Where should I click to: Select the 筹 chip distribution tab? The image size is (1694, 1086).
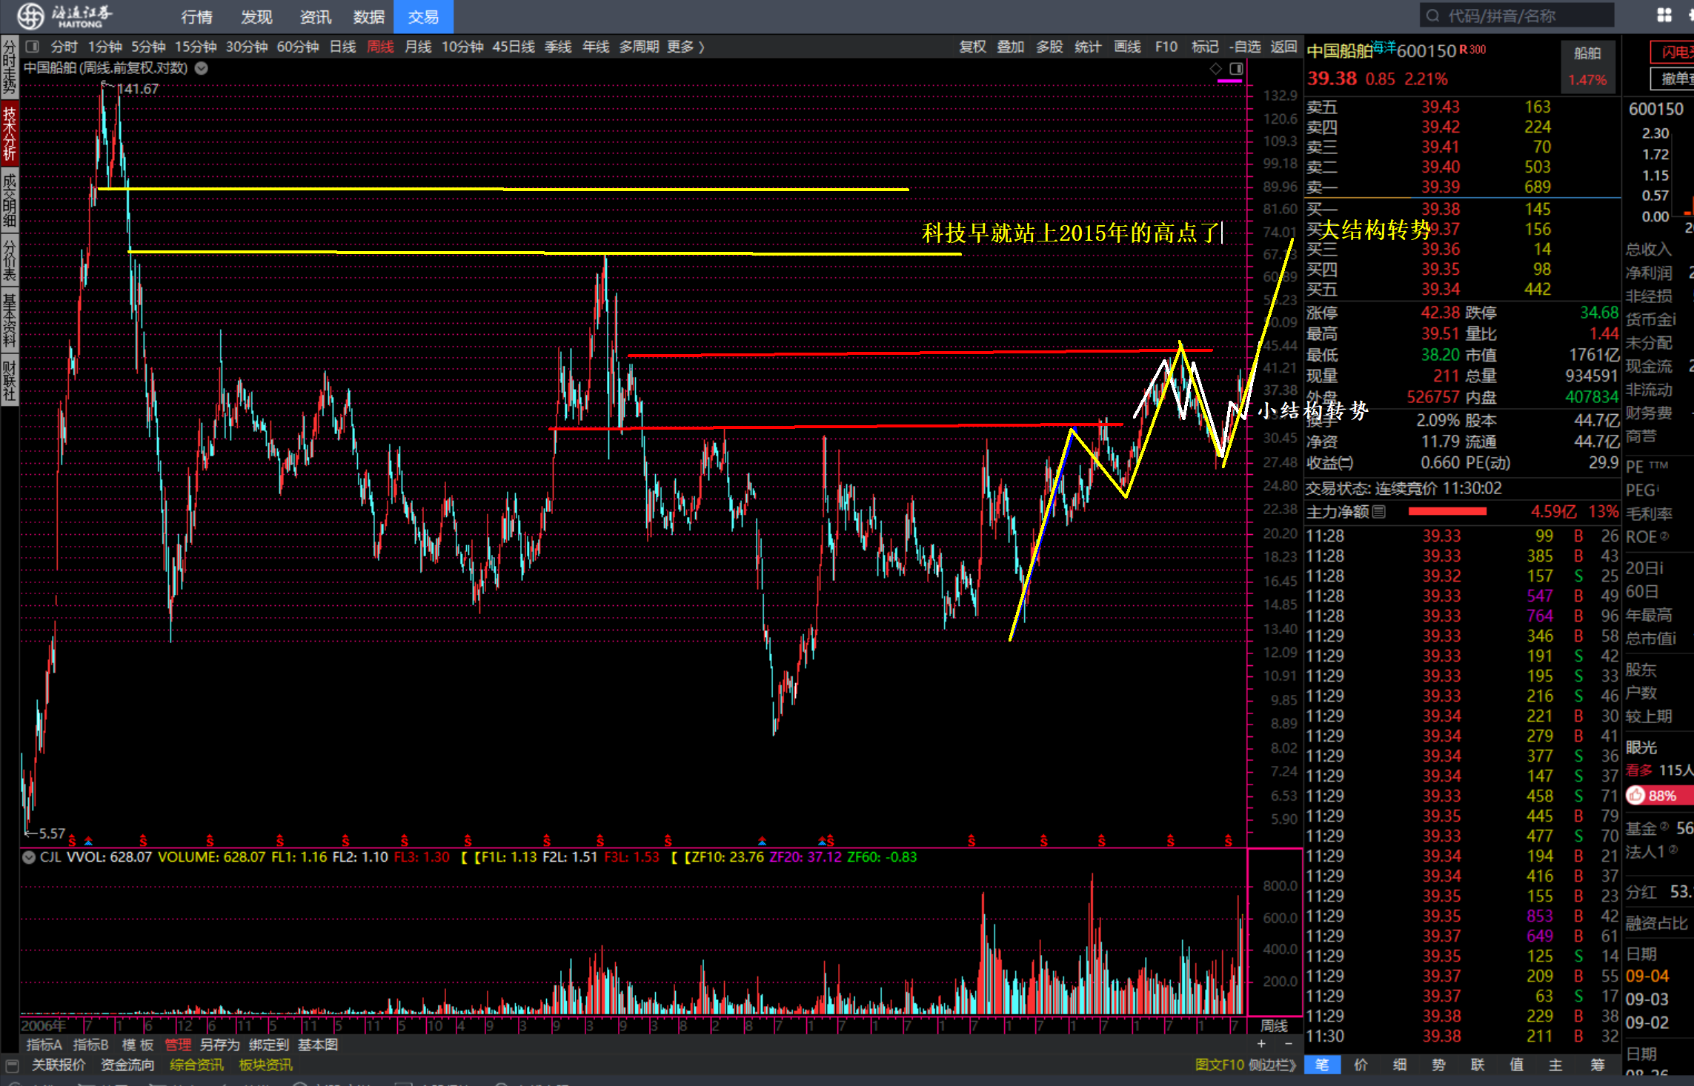pyautogui.click(x=1597, y=1065)
